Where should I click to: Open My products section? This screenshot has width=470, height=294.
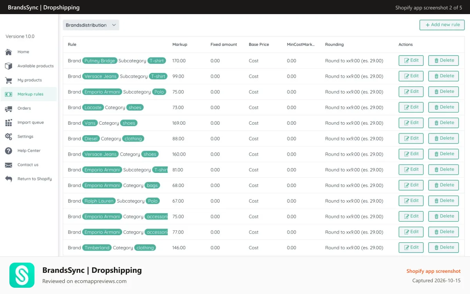pos(29,80)
